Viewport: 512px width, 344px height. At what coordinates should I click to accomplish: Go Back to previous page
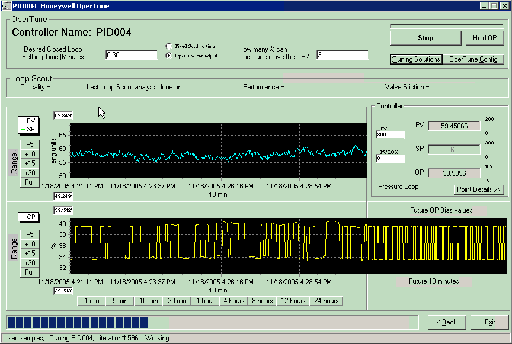[447, 322]
